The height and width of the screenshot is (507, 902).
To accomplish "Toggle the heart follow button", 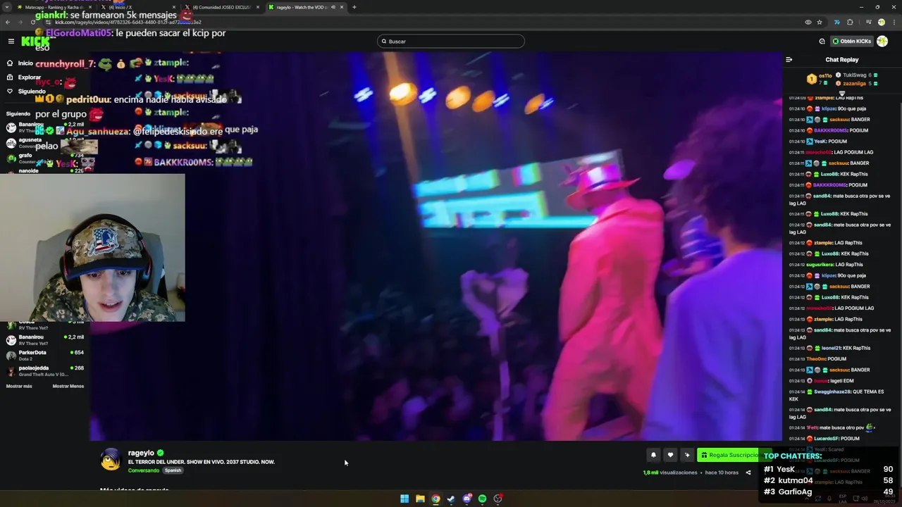I will point(670,455).
